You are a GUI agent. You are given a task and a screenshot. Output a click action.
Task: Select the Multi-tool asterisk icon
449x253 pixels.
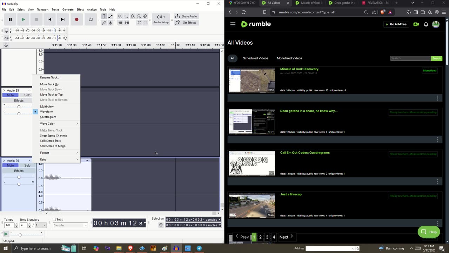[x=110, y=22]
